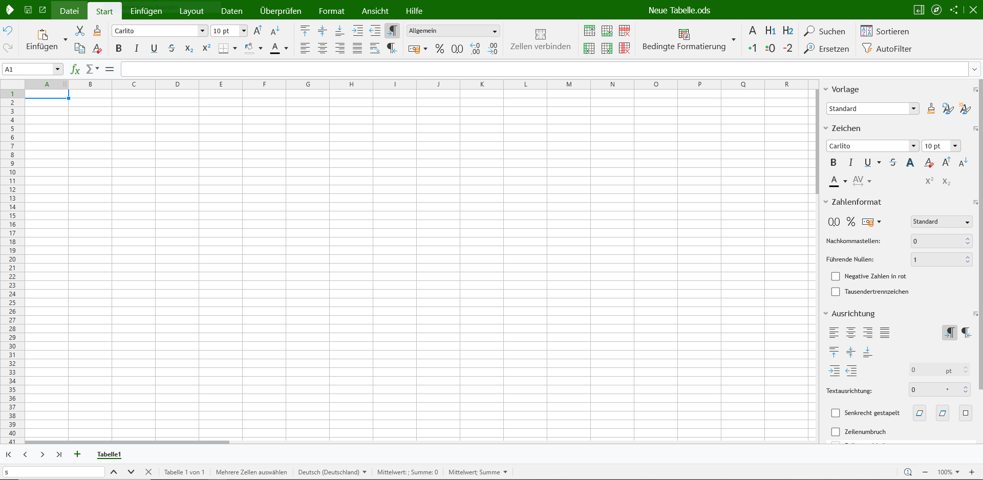Image resolution: width=983 pixels, height=480 pixels.
Task: Click the Sortieren sort icon
Action: pos(866,31)
